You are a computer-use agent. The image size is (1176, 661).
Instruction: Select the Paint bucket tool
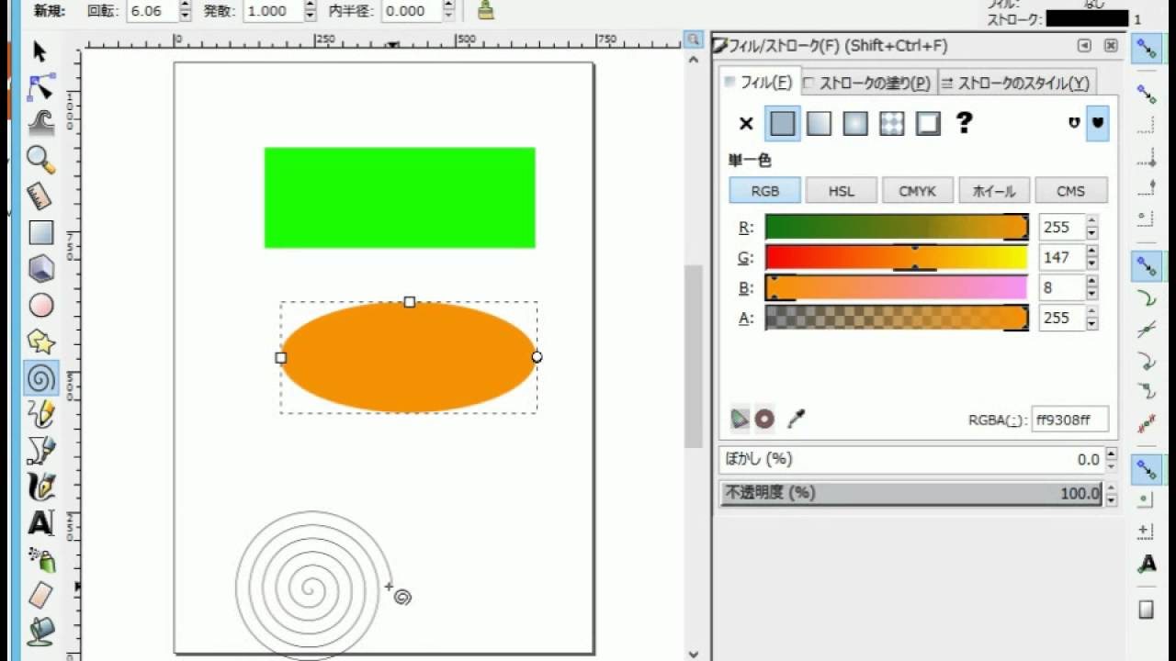[x=41, y=631]
